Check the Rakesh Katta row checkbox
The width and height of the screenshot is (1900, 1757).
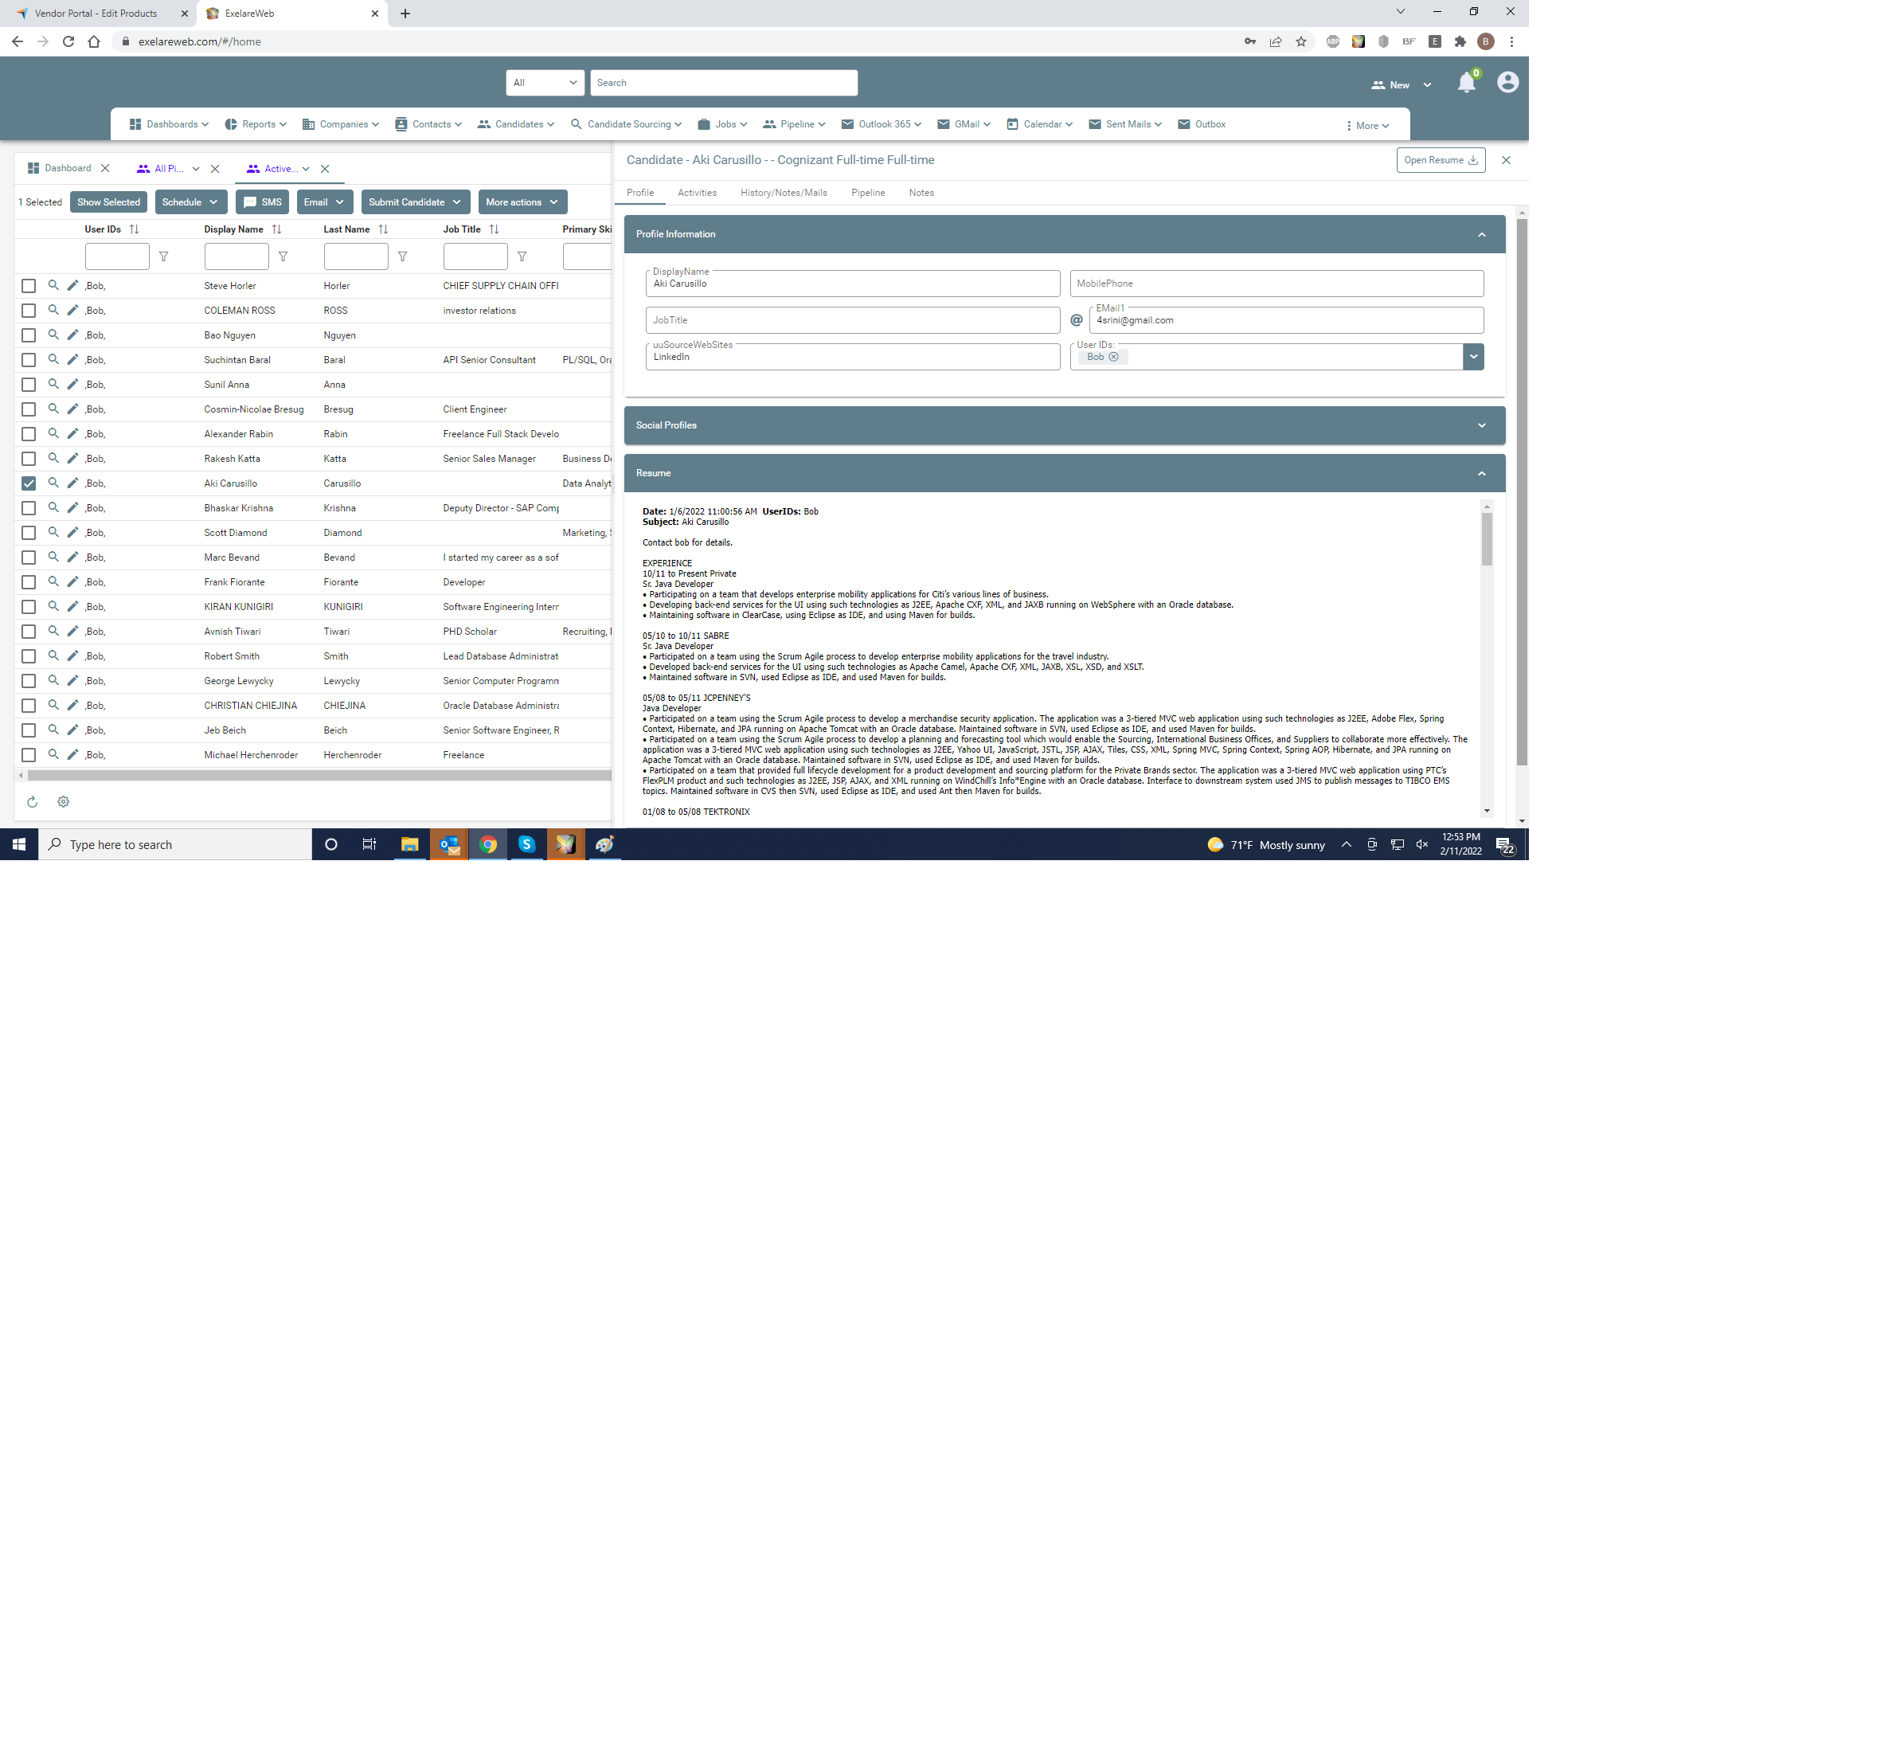[x=29, y=458]
